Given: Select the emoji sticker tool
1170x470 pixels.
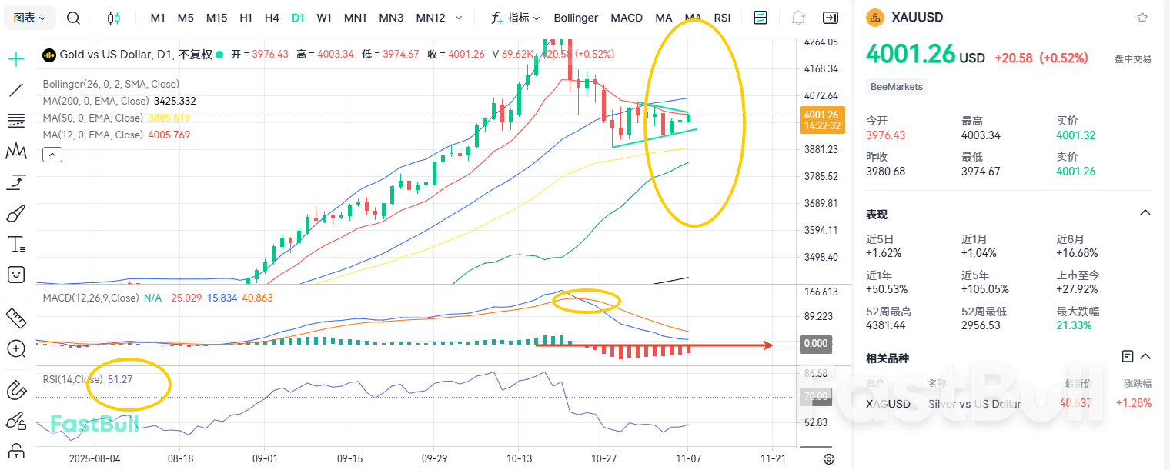Looking at the screenshot, I should [x=15, y=275].
